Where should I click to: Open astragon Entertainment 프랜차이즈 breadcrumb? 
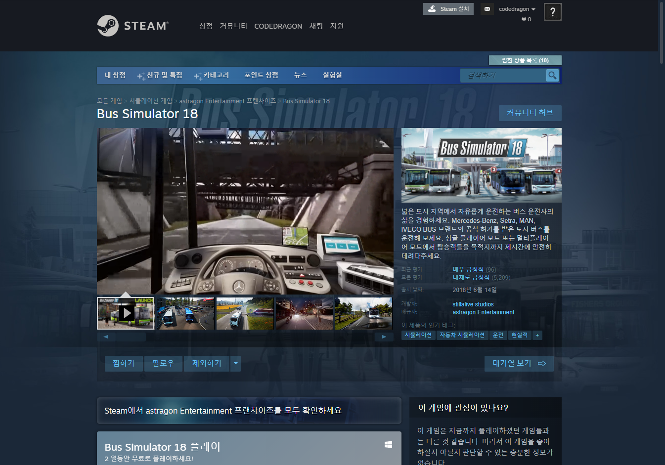(227, 101)
